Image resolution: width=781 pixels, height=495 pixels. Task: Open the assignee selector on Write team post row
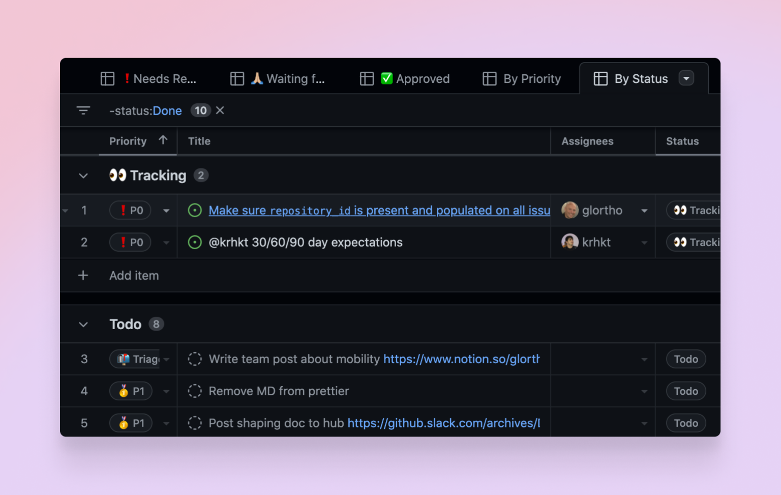tap(644, 359)
